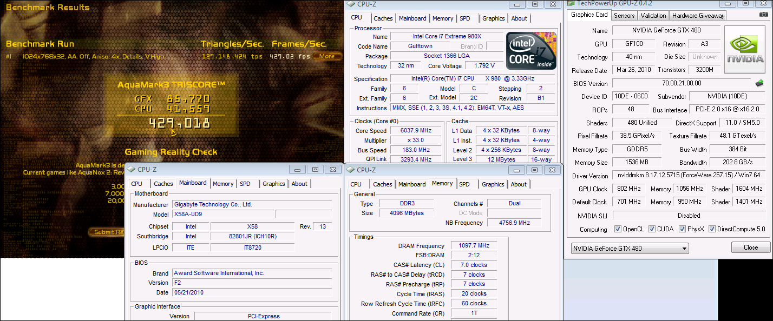Click the Core Speed value 6037.9 MHz
Screen dimensions: 773x321
click(x=416, y=130)
